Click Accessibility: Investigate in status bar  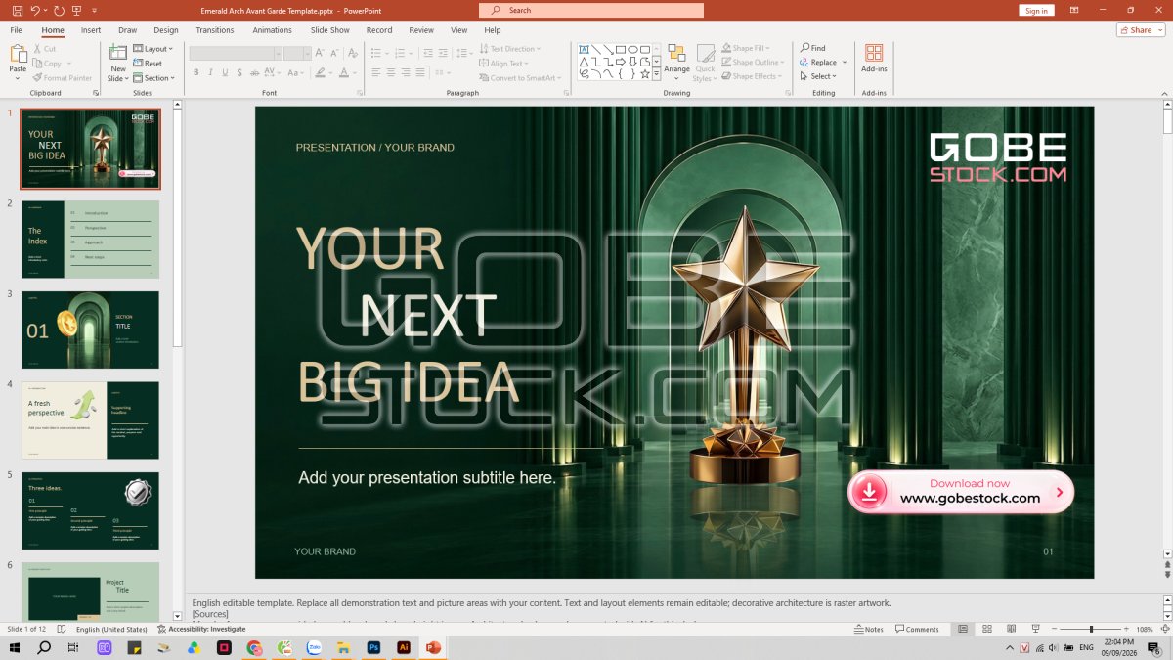pos(201,629)
